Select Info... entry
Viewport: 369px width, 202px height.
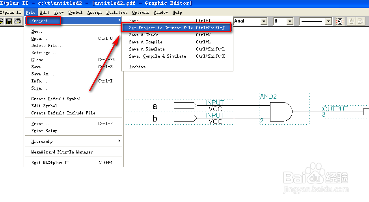pyautogui.click(x=74, y=81)
